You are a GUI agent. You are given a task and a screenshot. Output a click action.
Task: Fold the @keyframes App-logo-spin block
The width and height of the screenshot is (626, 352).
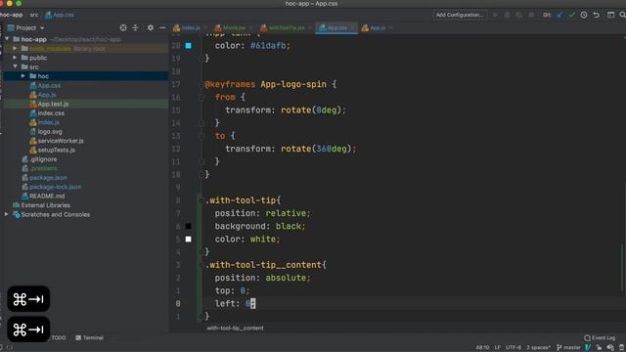[201, 85]
